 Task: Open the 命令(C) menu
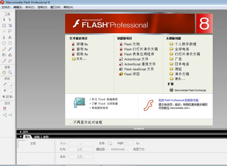(30, 7)
